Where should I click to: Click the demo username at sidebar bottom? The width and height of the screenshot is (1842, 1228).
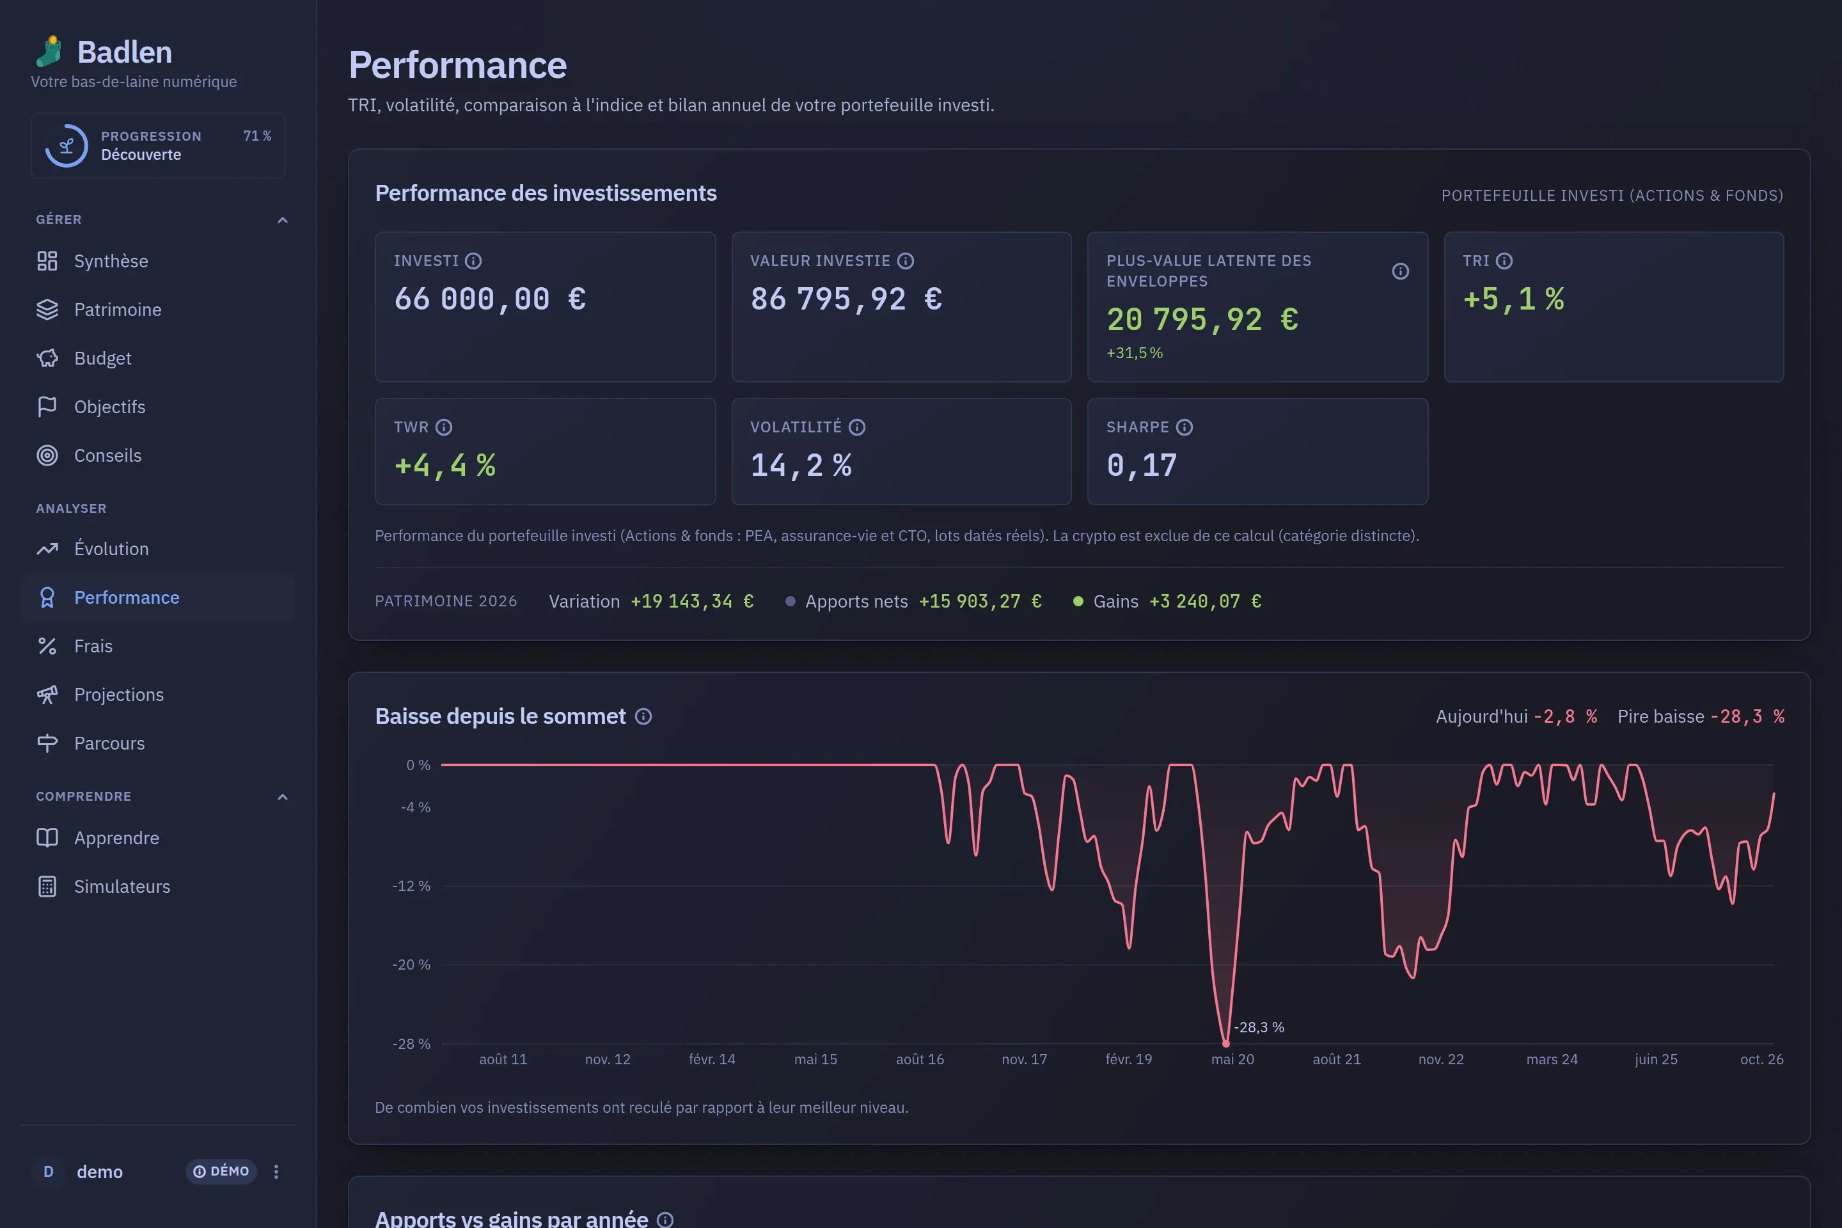coord(100,1172)
